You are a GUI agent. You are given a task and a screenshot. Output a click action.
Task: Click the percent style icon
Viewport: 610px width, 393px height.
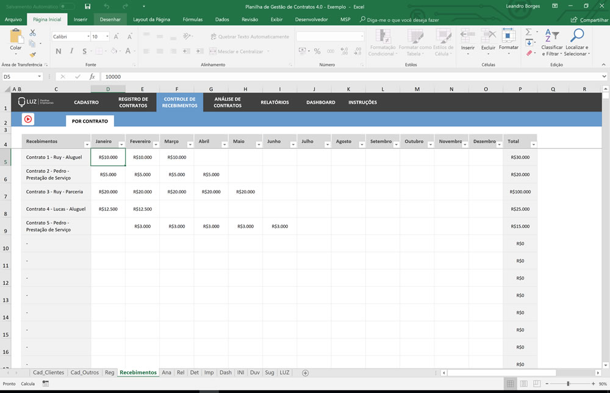317,51
